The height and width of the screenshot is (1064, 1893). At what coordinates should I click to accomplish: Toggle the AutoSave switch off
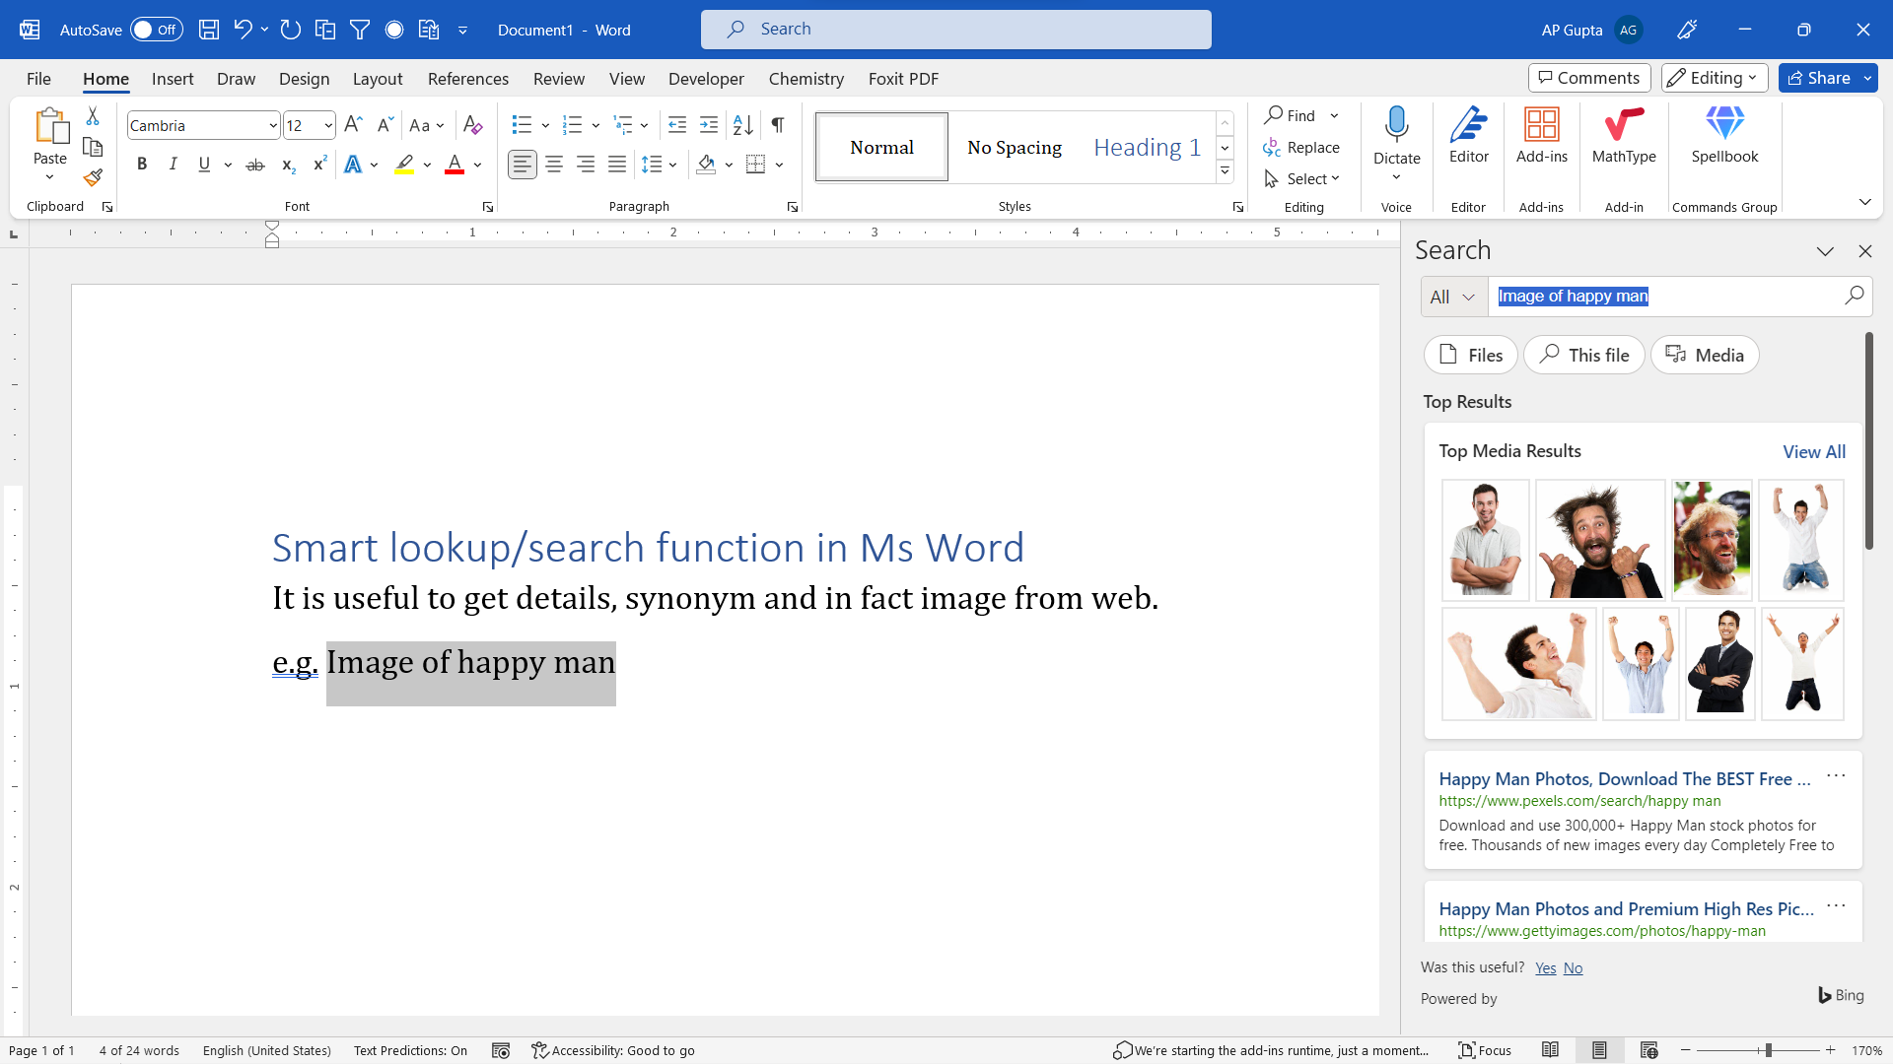[156, 30]
